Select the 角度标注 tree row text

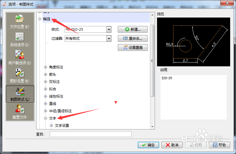pyautogui.click(x=56, y=67)
